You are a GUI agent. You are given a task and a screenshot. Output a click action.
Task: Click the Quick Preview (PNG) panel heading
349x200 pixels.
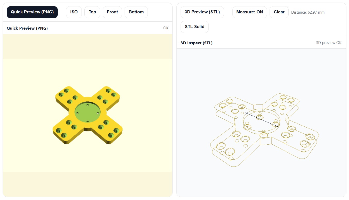click(27, 28)
